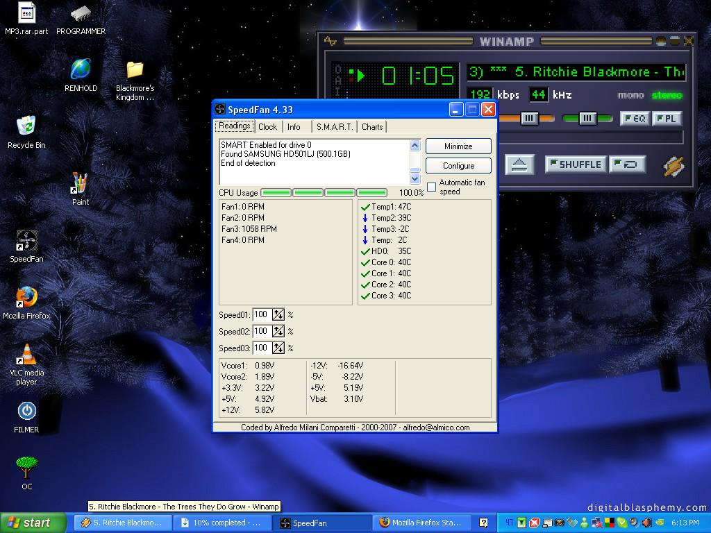Select the Recycle Bin icon
711x533 pixels.
coord(26,133)
